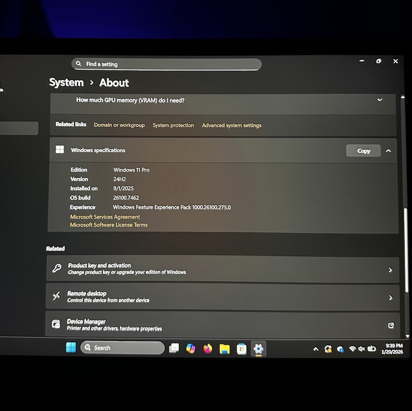Select Windows Feature Experience Pack text

(x=172, y=207)
